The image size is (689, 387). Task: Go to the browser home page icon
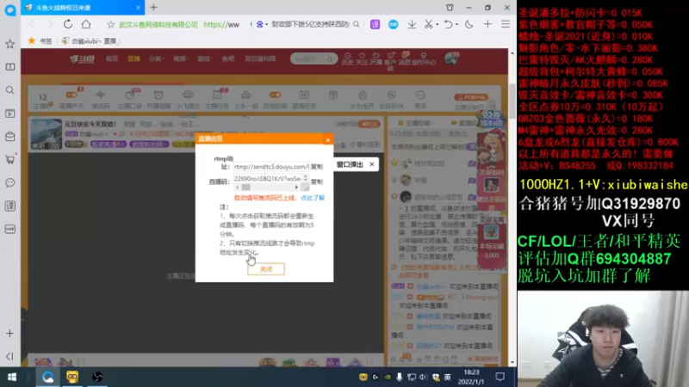click(x=86, y=24)
